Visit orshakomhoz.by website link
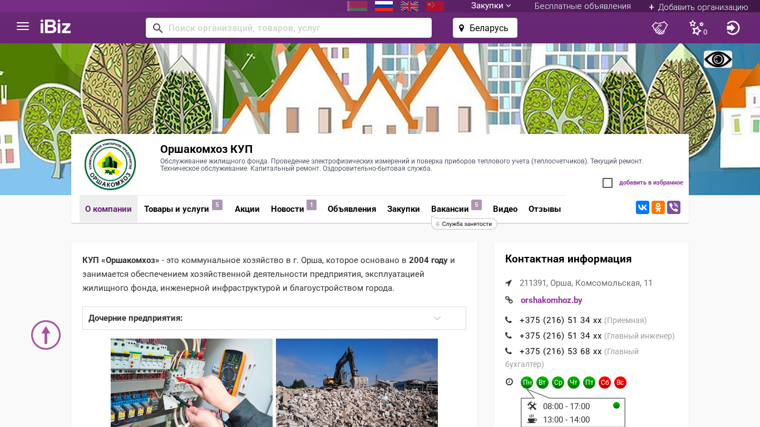The height and width of the screenshot is (427, 760). [x=551, y=300]
